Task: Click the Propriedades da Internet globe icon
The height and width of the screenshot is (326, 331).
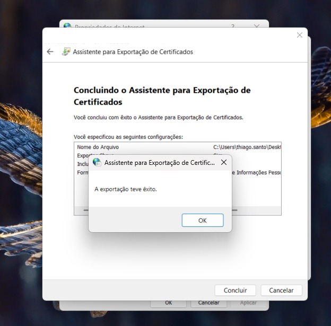Action: tap(67, 25)
